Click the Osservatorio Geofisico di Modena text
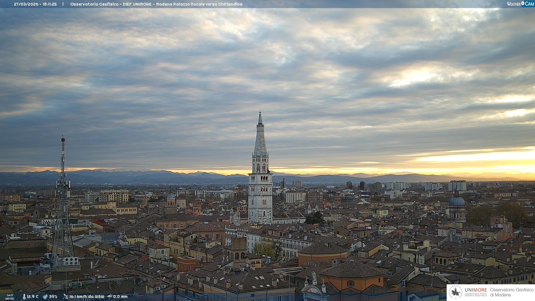 pos(512,292)
